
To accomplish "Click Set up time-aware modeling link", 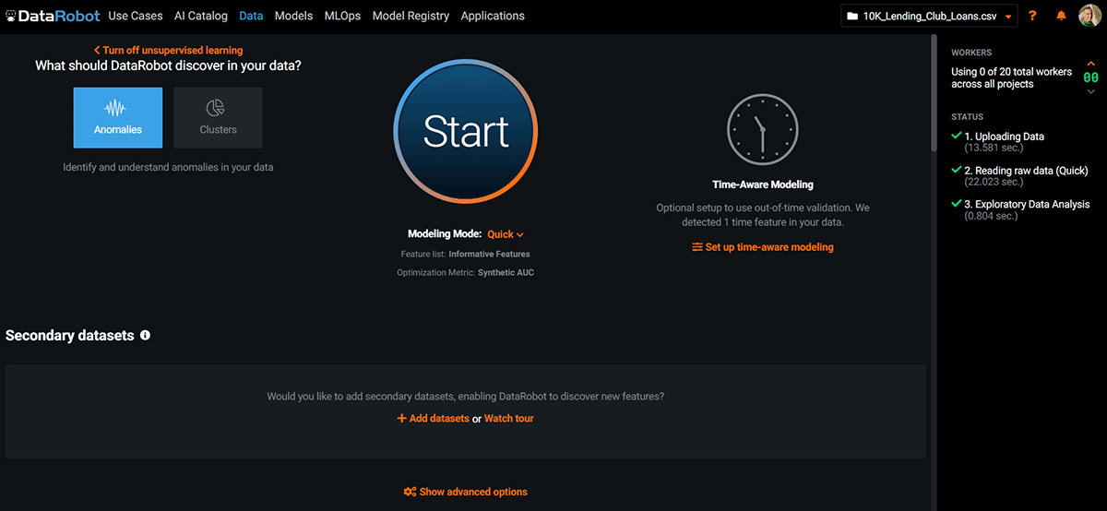I will click(763, 247).
